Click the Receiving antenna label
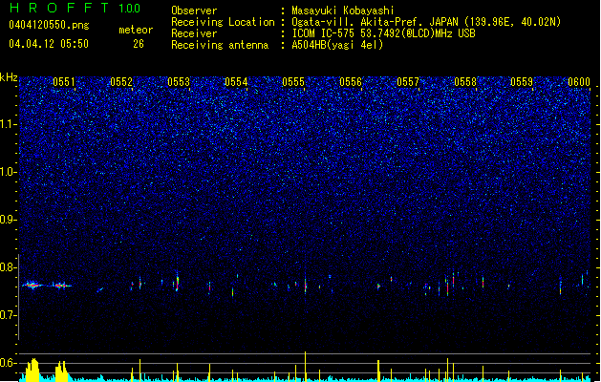601x382 pixels. coord(220,45)
